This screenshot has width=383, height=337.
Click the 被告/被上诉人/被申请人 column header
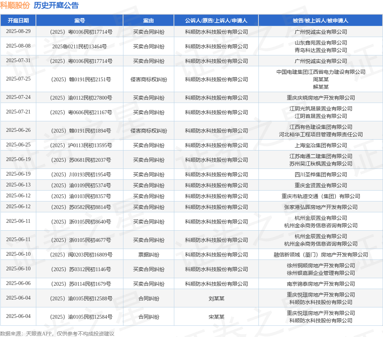click(321, 21)
